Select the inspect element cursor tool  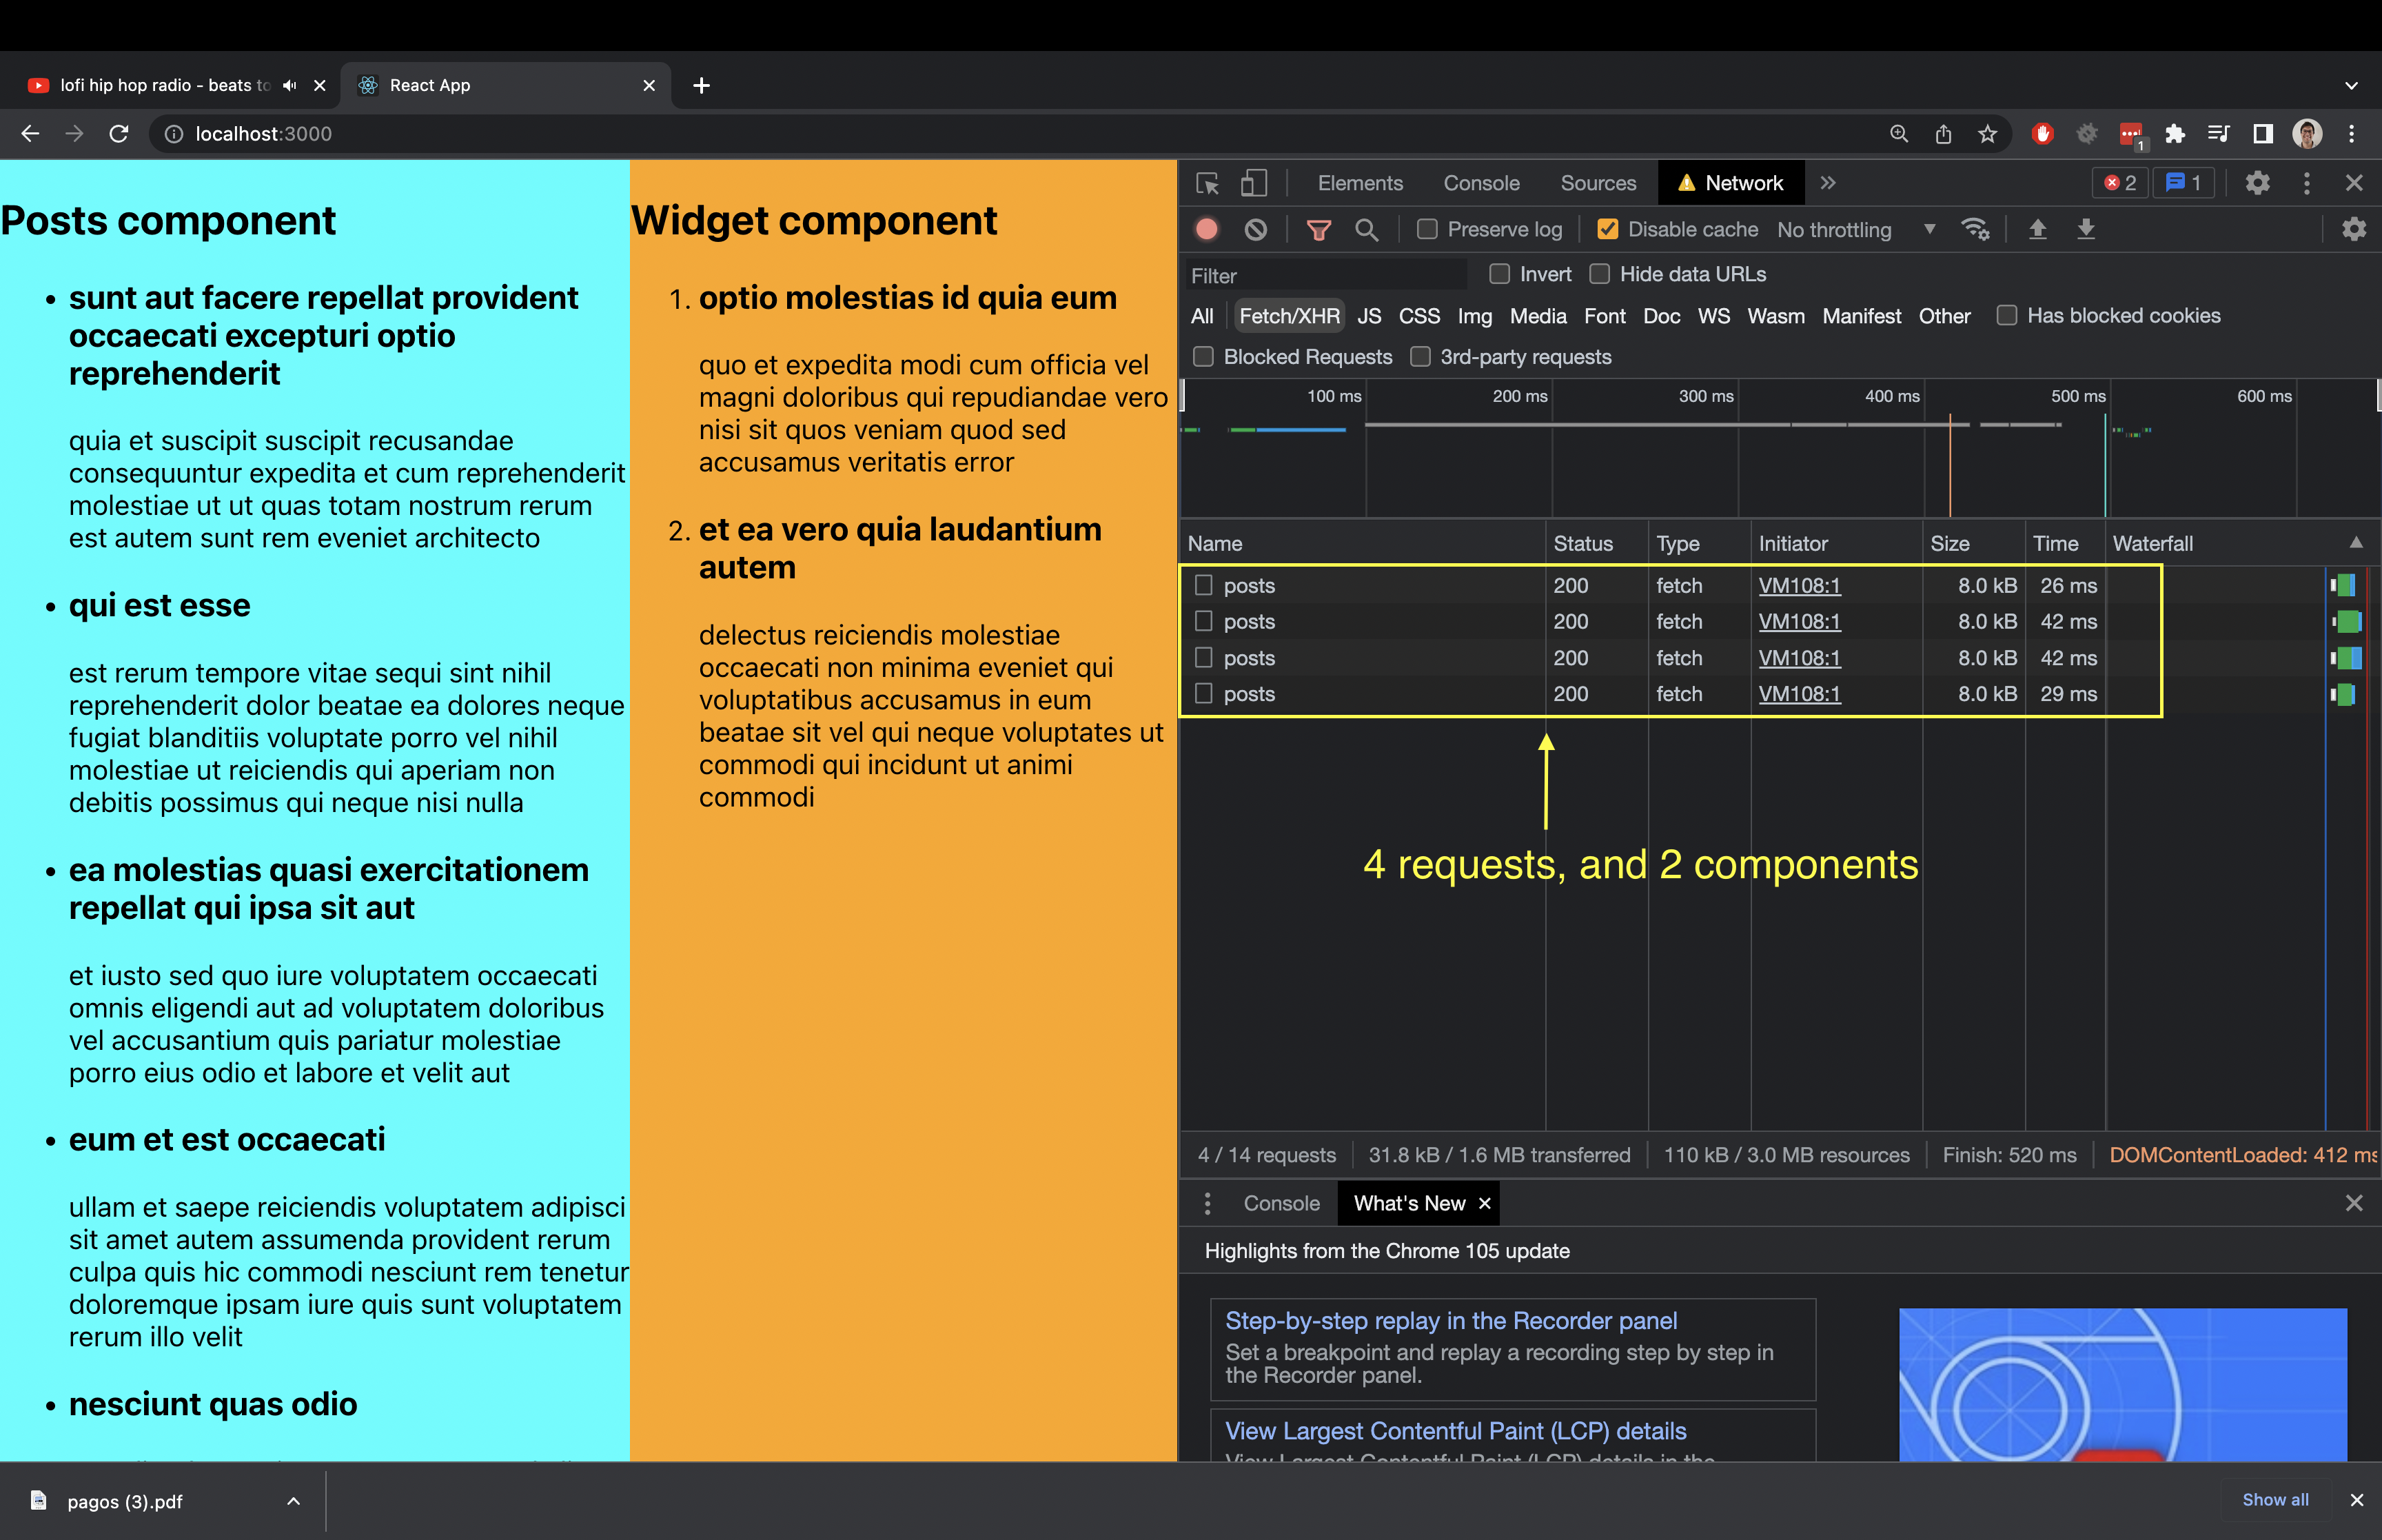click(x=1208, y=184)
